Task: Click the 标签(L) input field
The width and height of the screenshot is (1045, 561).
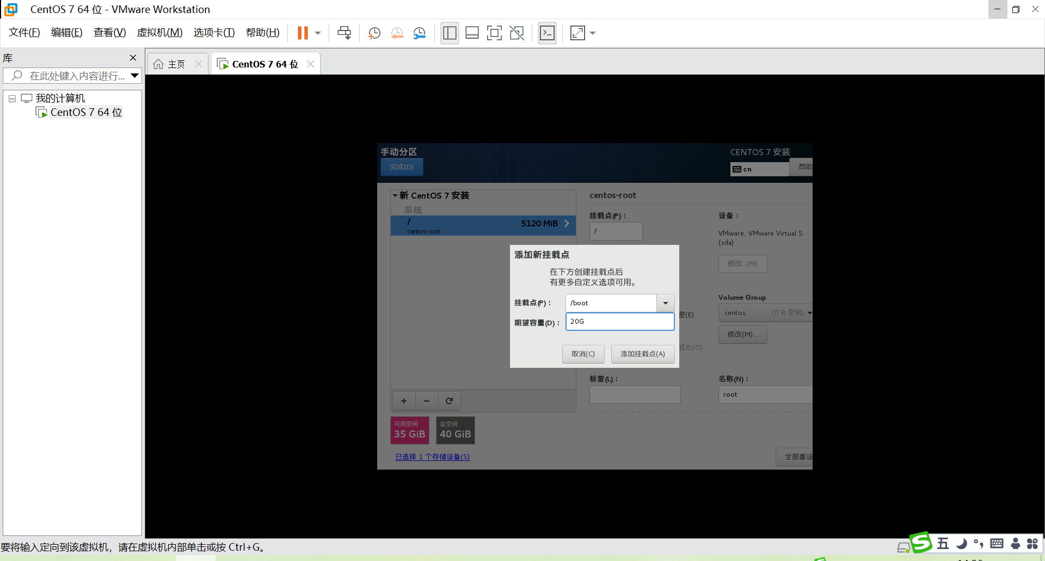Action: coord(635,394)
